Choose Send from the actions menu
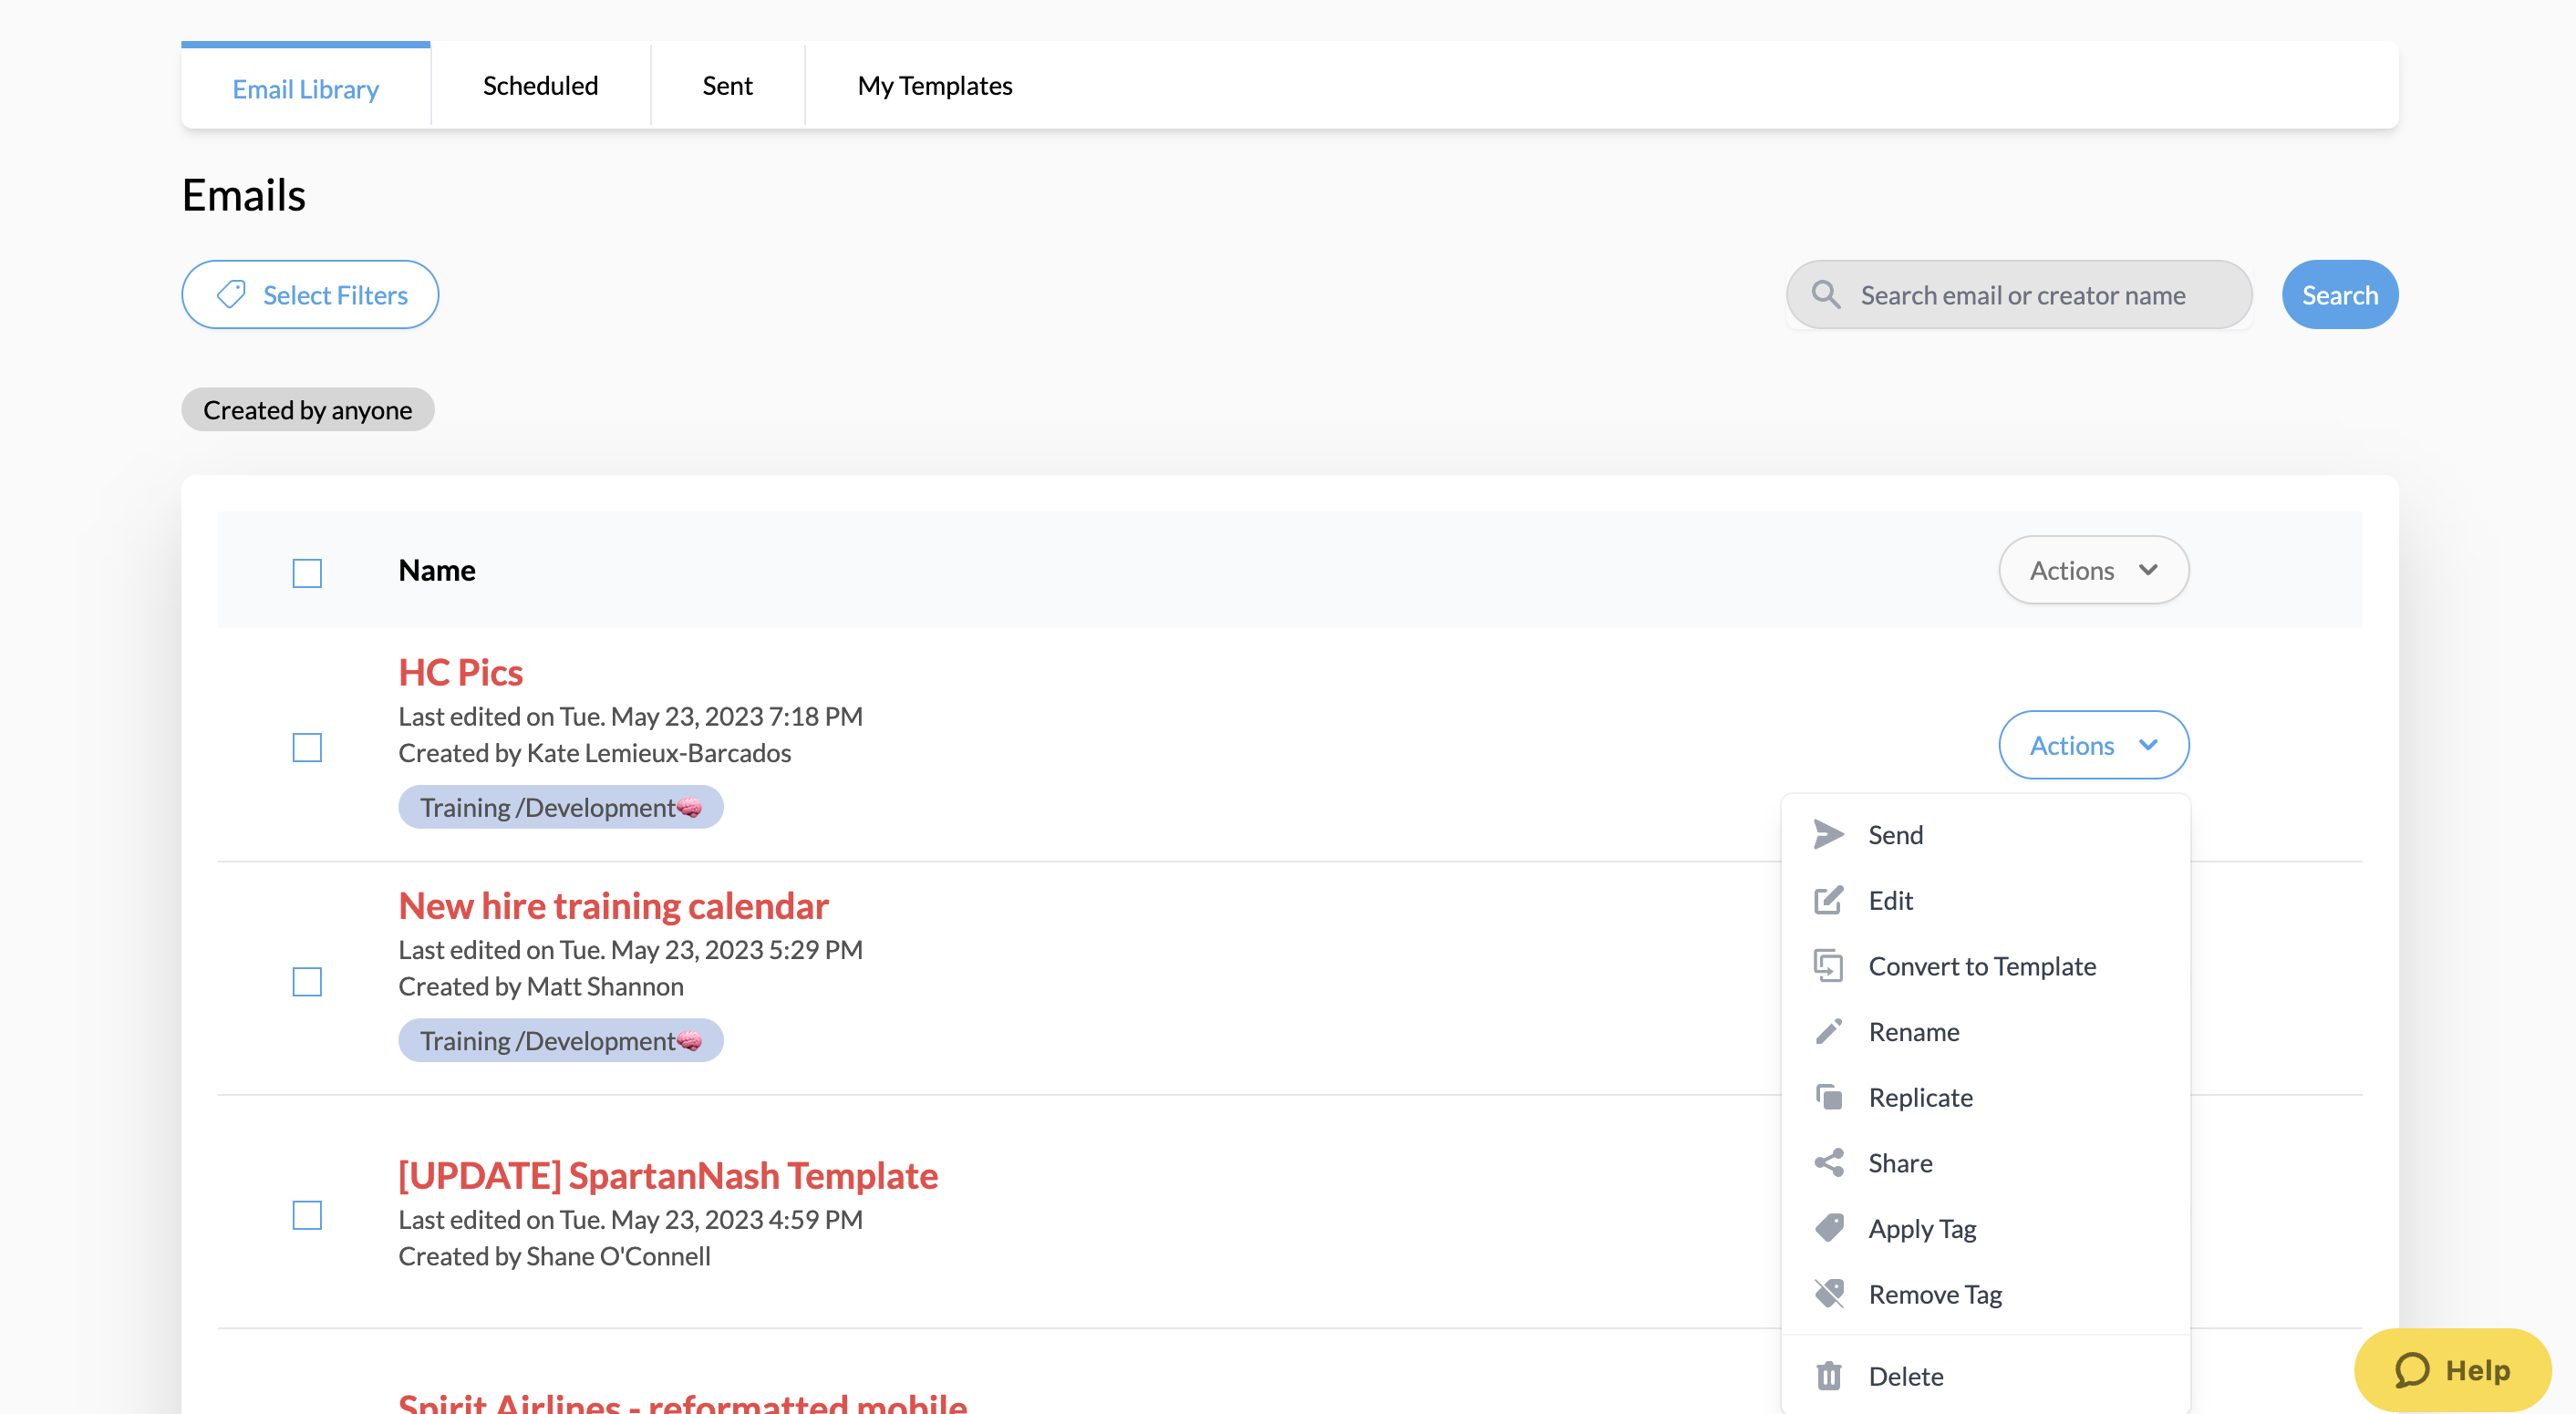 [1985, 834]
